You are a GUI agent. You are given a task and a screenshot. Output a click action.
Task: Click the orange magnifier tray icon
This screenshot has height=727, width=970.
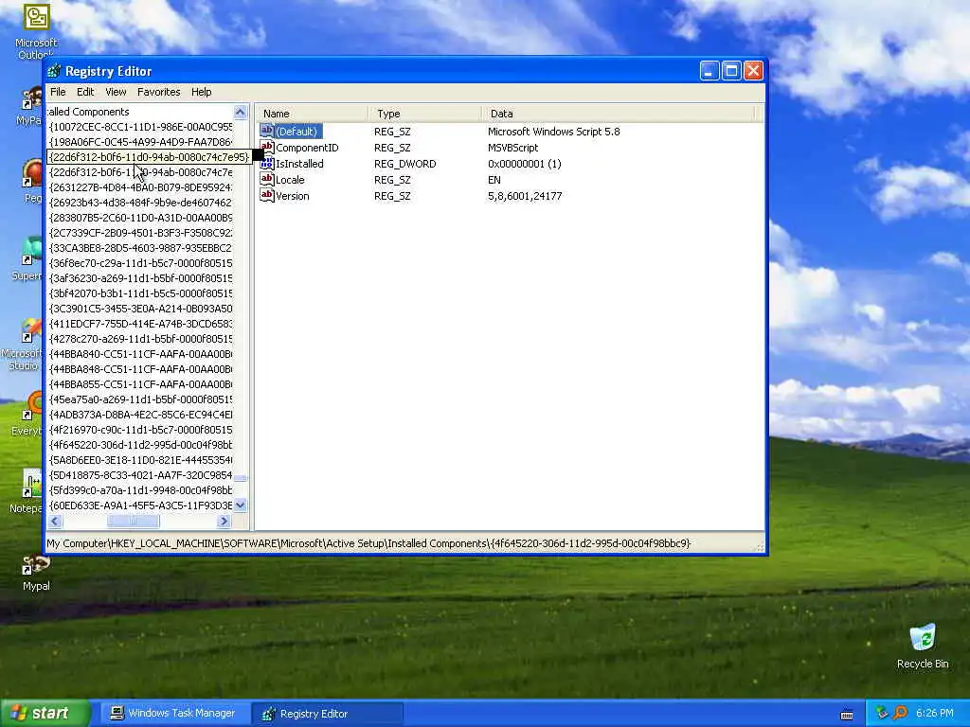point(900,714)
